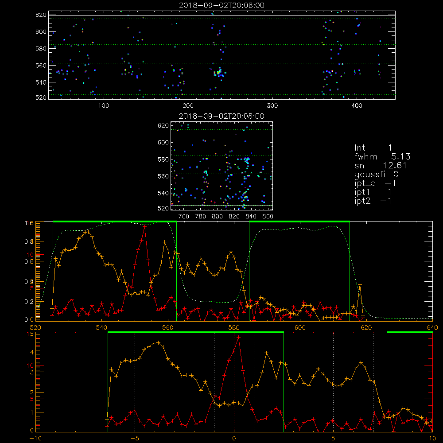Click the timestamp title above the wide top plot
The height and width of the screenshot is (443, 443).
[221, 5]
